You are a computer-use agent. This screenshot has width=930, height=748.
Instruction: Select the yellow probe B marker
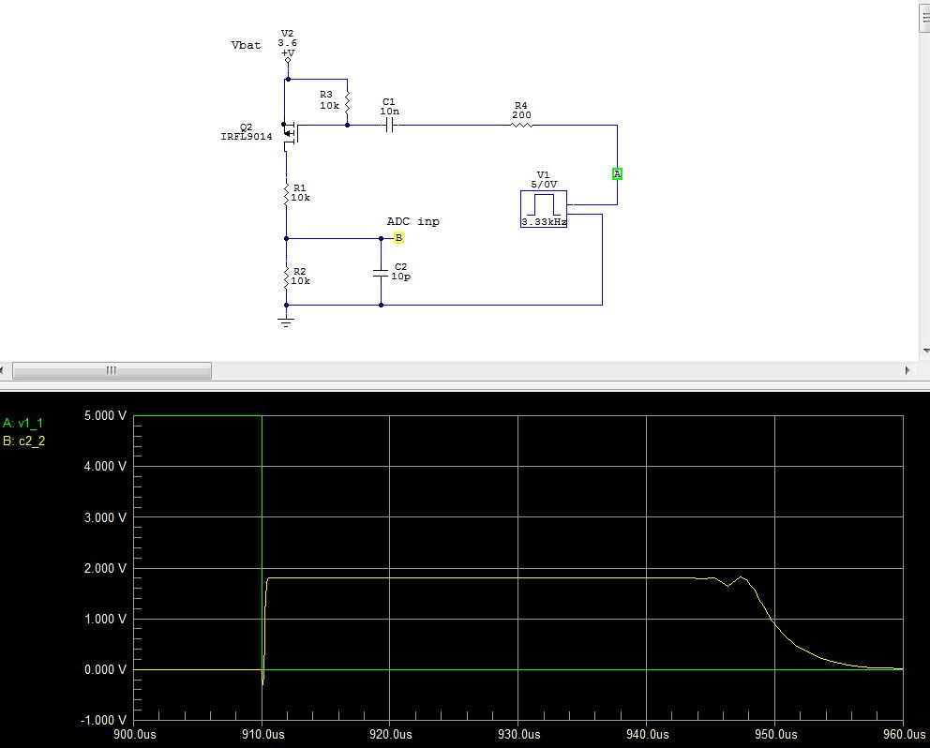tap(398, 238)
